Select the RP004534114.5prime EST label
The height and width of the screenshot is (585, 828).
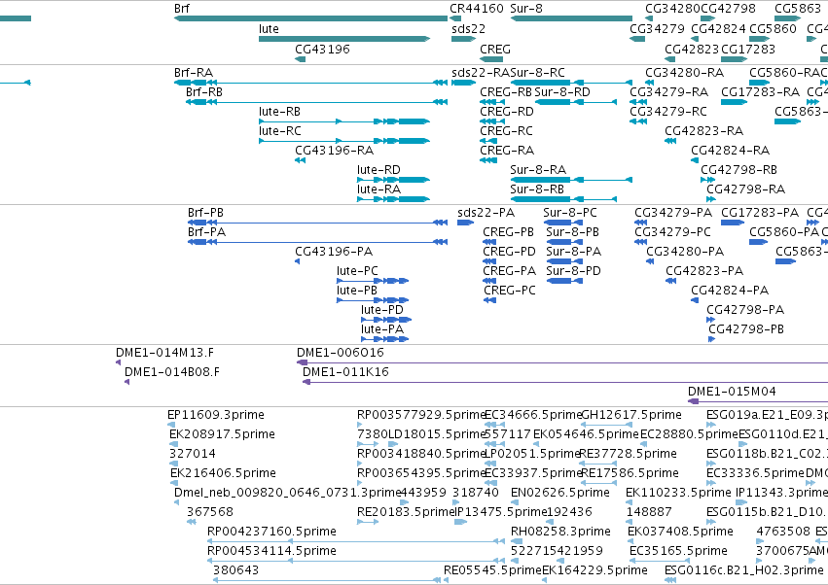click(272, 551)
